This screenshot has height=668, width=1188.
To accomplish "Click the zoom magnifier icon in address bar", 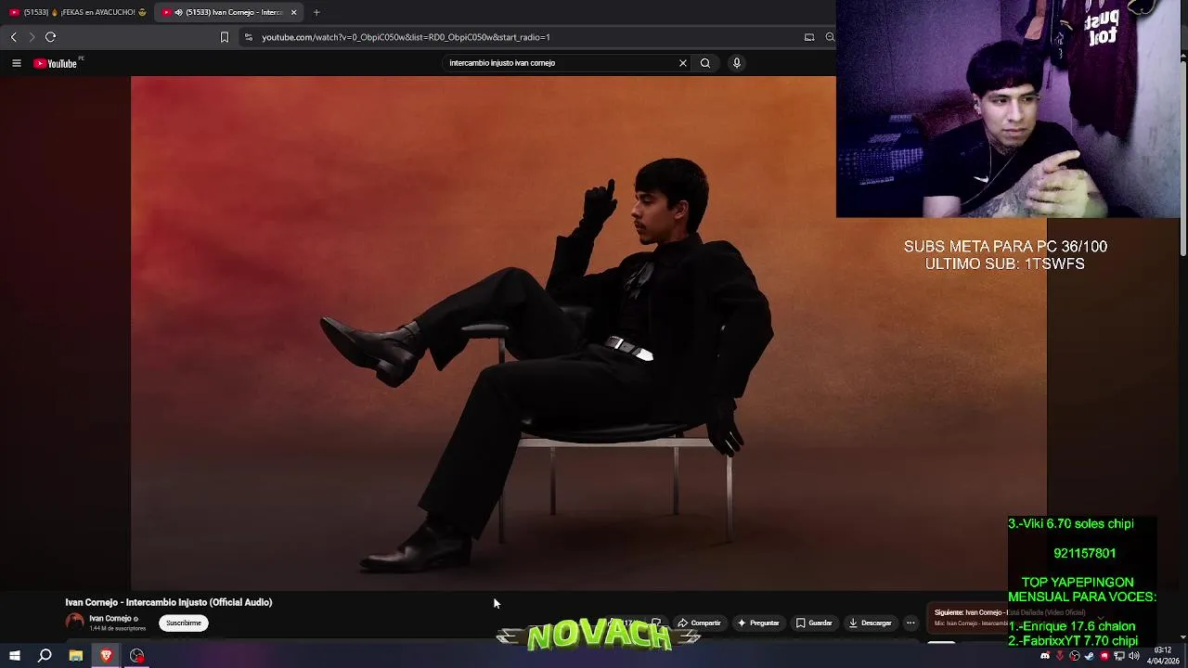I will coord(830,37).
